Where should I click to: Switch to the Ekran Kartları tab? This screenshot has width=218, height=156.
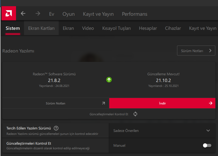[41, 28]
